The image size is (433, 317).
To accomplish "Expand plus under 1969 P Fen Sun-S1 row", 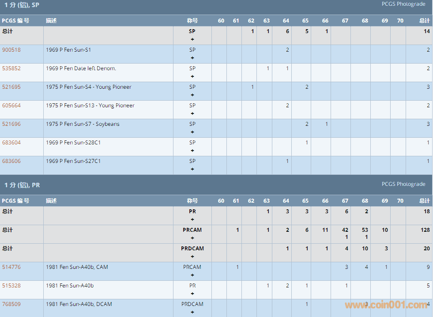I will (x=192, y=58).
